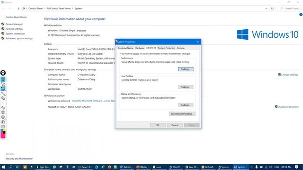Pick the yellow Epic Pen color swatch
Image resolution: width=303 pixels, height=170 pixels.
(x=4, y=130)
